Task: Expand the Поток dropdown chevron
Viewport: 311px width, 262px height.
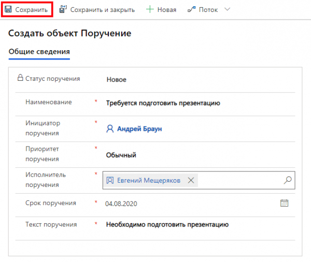Action: (x=227, y=10)
